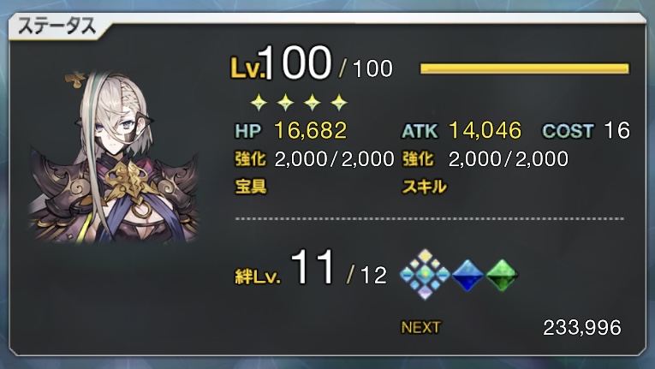Viewport: 655px width, 369px height.
Task: Click the fourth rarity star
Action: 339,102
